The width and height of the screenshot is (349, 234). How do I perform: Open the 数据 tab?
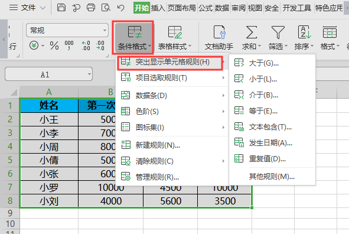222,8
